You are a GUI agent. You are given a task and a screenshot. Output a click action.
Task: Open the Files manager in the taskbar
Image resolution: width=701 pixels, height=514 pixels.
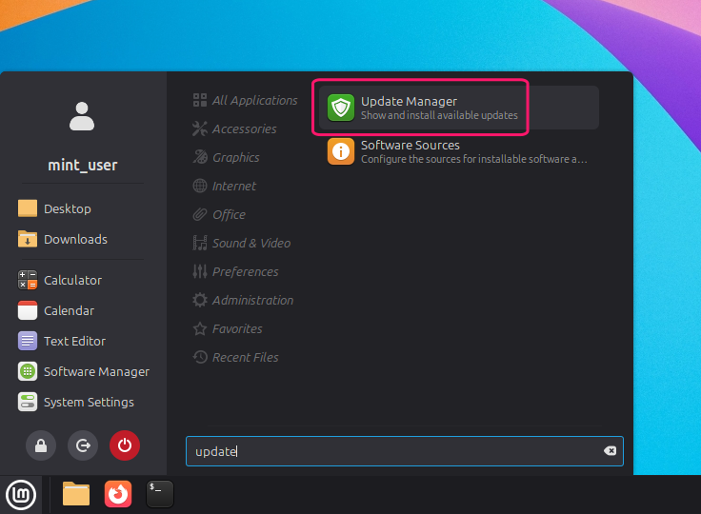click(76, 494)
